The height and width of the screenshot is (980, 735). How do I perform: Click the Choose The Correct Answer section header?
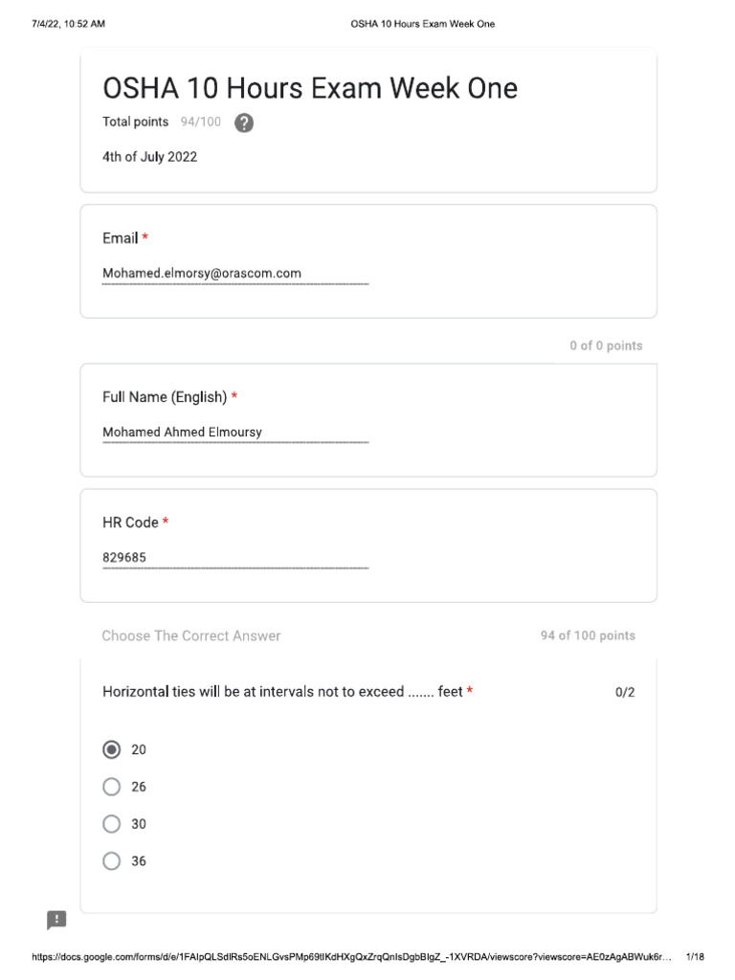click(x=191, y=636)
